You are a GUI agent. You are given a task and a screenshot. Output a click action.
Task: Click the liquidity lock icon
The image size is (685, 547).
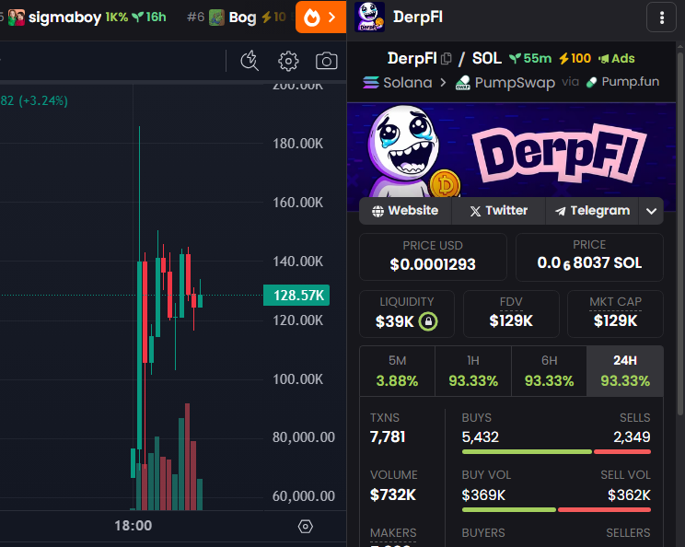428,321
